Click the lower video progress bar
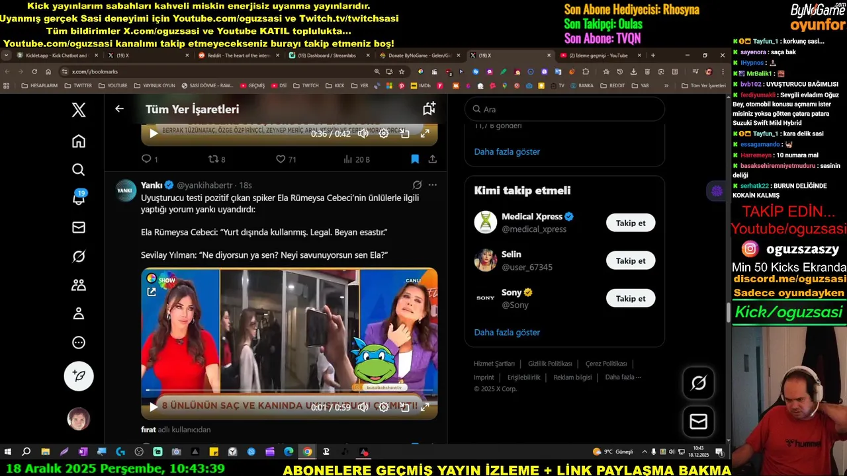The height and width of the screenshot is (476, 847). [289, 391]
